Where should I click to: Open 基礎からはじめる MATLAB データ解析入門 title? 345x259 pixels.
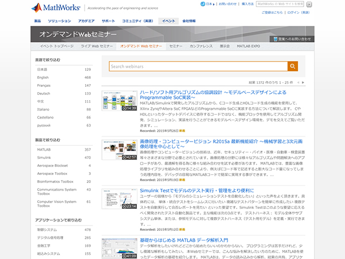pyautogui.click(x=184, y=240)
